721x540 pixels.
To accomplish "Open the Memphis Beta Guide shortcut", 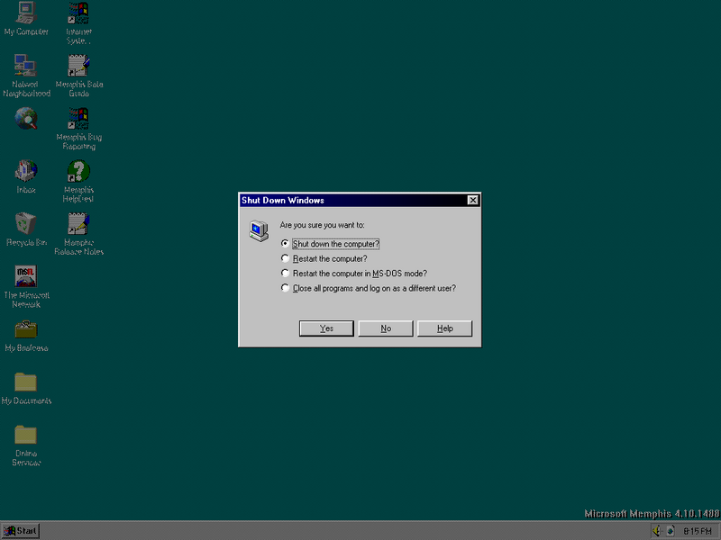I will (x=78, y=66).
